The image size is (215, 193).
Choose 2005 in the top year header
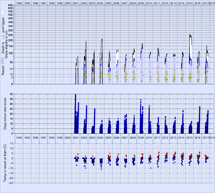108,3
